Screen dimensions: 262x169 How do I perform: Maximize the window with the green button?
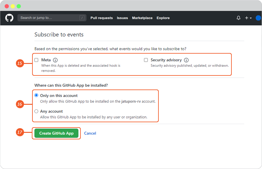(x=19, y=6)
